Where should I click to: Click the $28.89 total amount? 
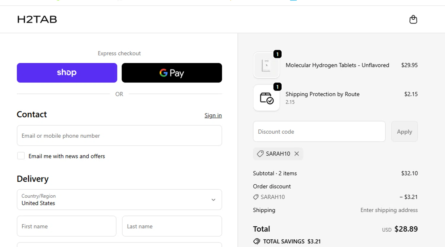pyautogui.click(x=406, y=229)
